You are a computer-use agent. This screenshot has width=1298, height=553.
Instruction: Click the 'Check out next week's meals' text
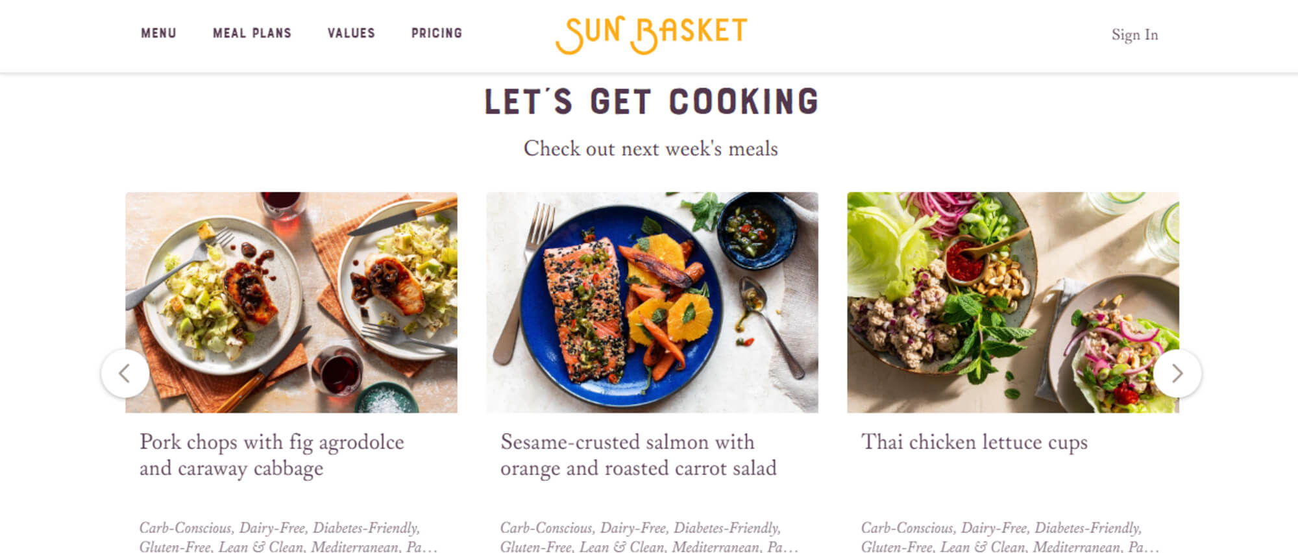[x=651, y=149]
